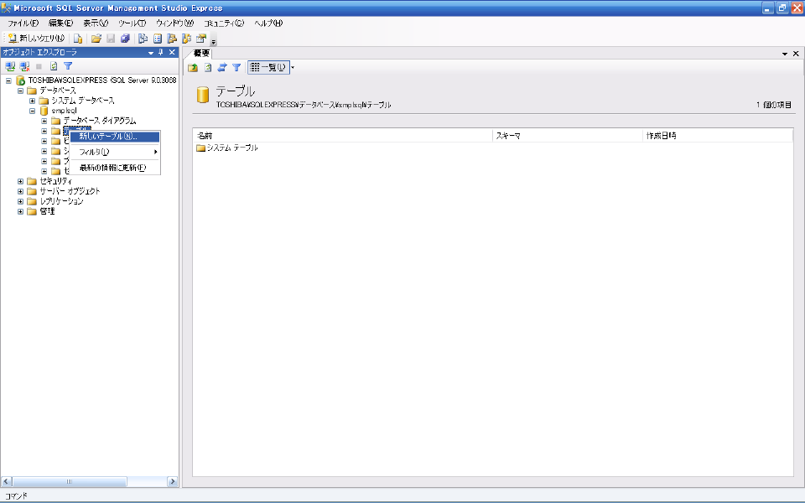
Task: Sort by the 名前 column header
Action: [x=343, y=136]
